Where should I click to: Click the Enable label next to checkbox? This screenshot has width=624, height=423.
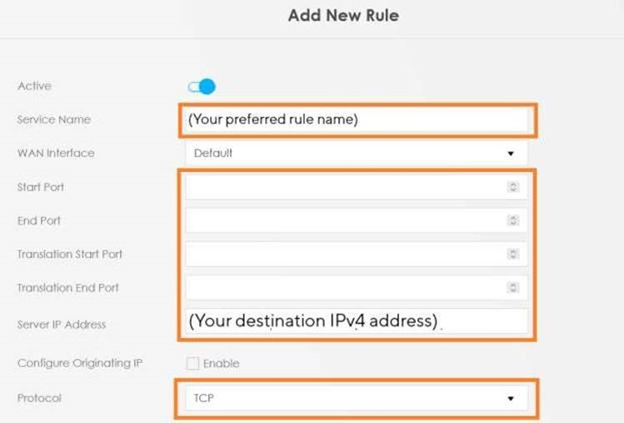222,363
